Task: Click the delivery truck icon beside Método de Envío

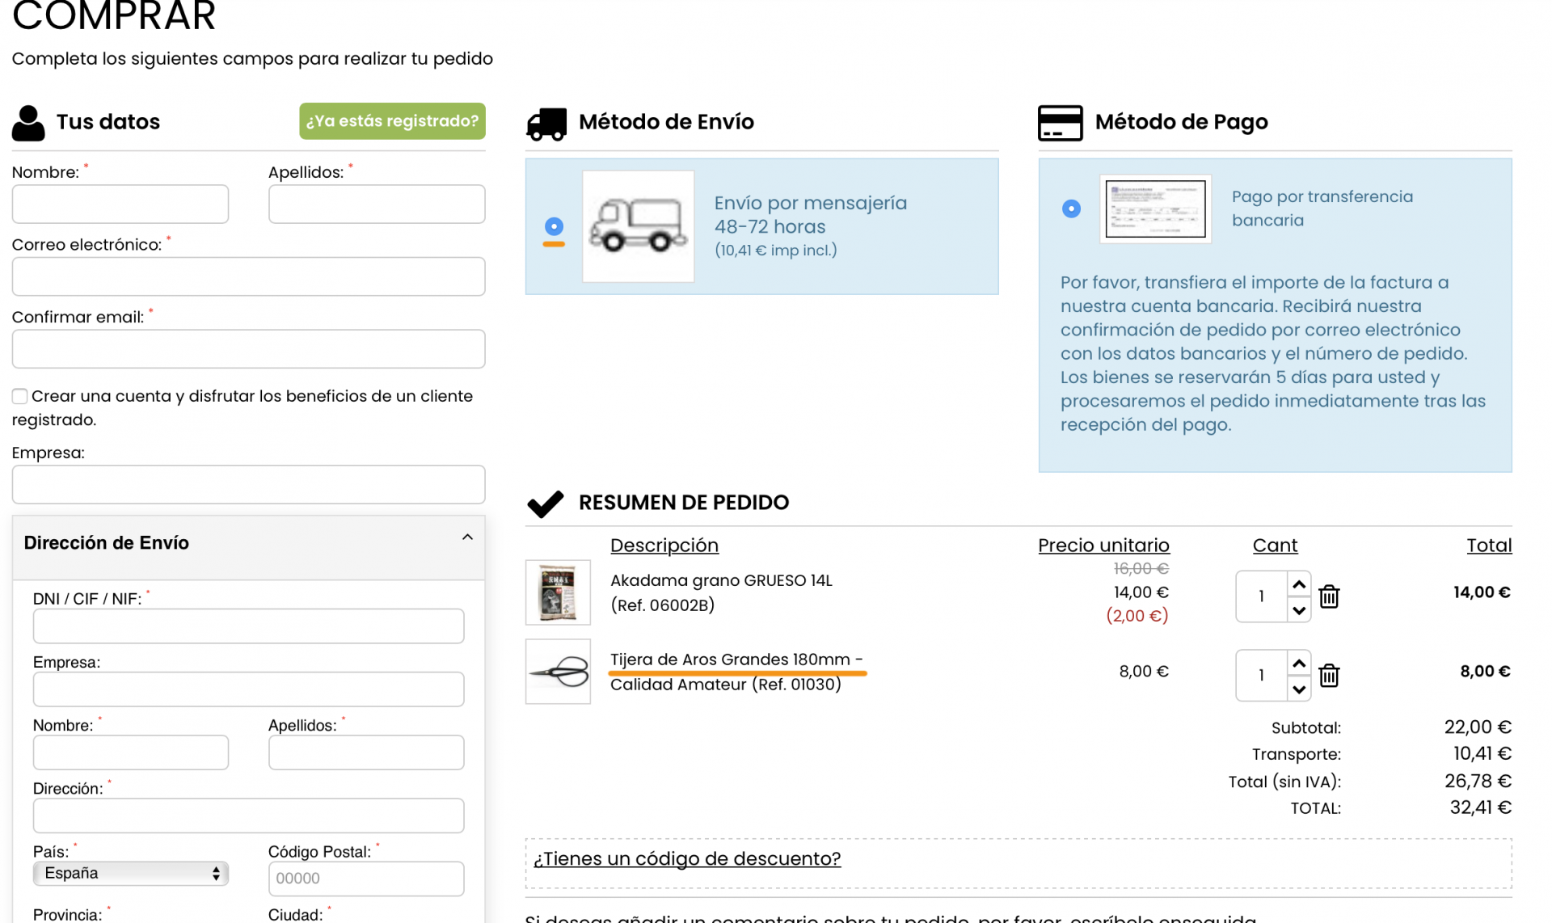Action: [x=546, y=124]
